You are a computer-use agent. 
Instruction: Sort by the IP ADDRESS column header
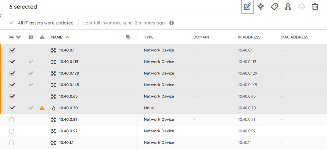249,37
